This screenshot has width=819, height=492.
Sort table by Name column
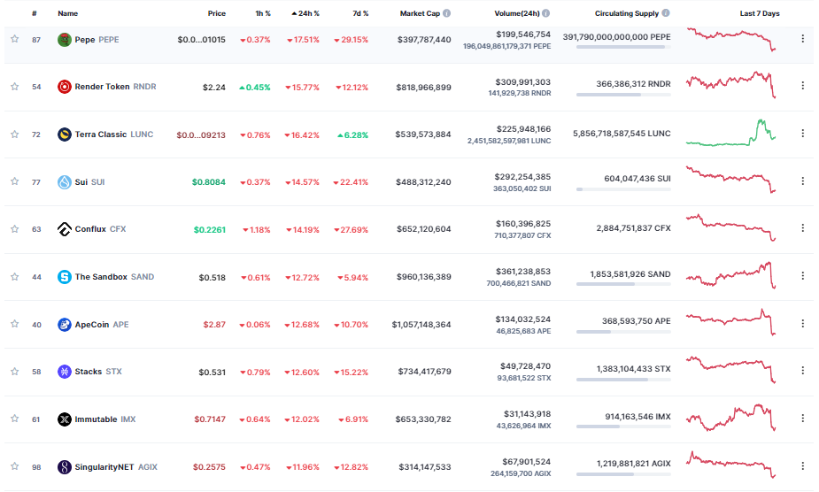coord(68,13)
